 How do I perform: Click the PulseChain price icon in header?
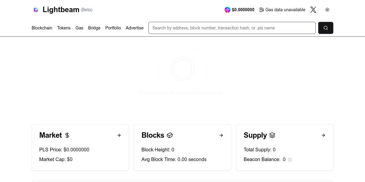228,10
